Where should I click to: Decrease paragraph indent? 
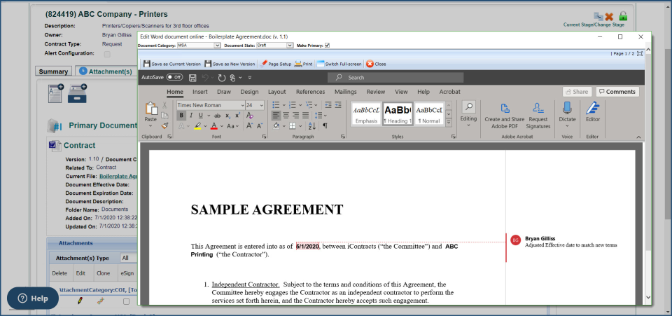328,104
